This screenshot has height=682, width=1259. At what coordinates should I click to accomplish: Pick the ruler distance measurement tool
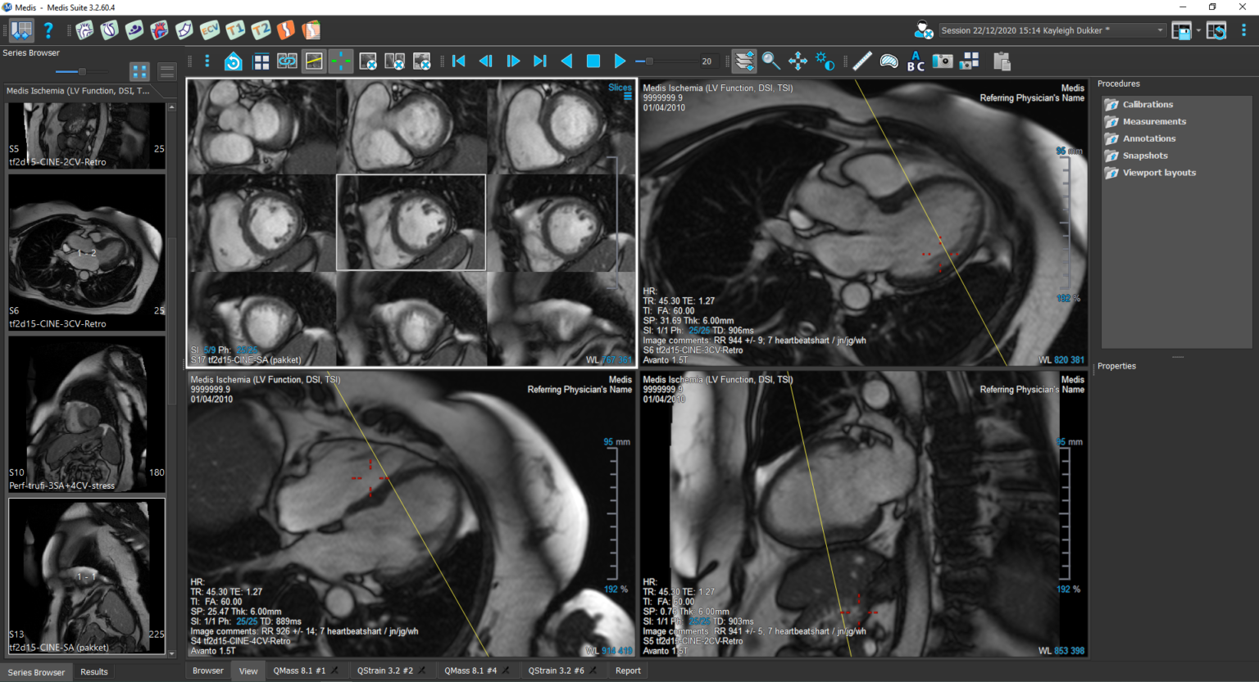[x=862, y=61]
